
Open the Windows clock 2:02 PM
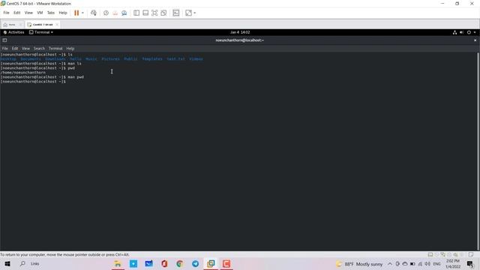pyautogui.click(x=453, y=264)
